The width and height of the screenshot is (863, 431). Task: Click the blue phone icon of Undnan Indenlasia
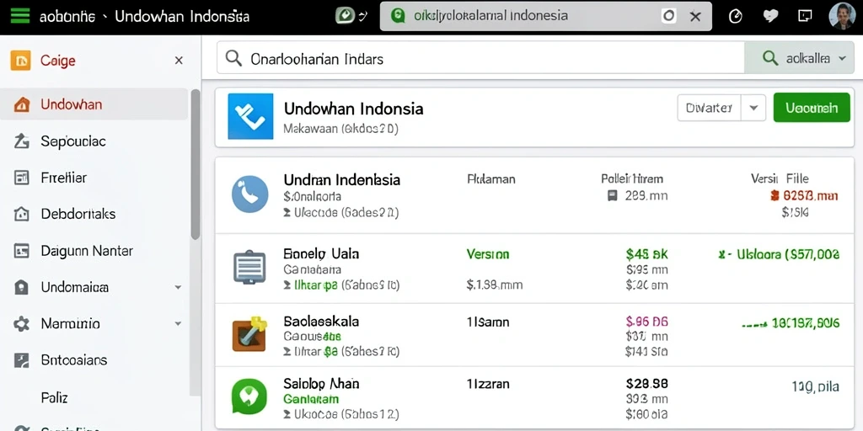tap(249, 194)
